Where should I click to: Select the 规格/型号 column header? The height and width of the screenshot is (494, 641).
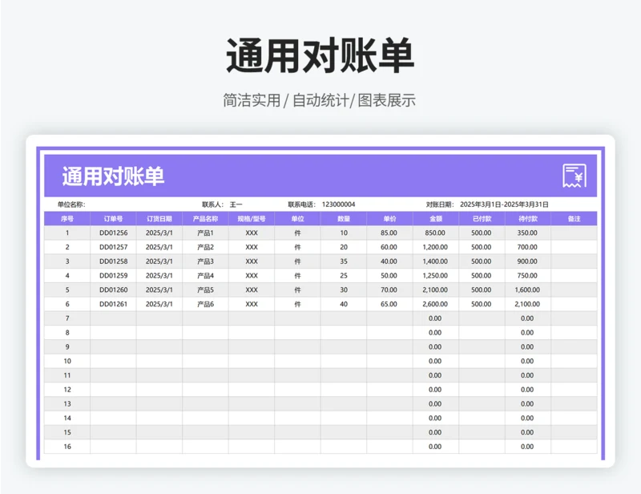[x=252, y=219]
